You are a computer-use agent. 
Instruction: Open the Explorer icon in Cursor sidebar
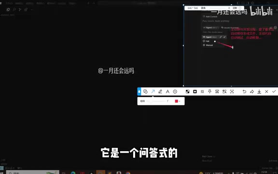point(8,10)
